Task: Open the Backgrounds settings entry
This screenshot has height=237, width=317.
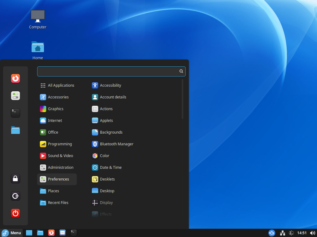Action: pyautogui.click(x=111, y=132)
